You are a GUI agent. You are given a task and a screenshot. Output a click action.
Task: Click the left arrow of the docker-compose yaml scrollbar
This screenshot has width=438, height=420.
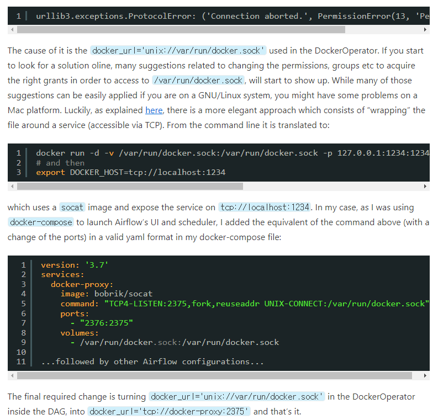coord(12,376)
